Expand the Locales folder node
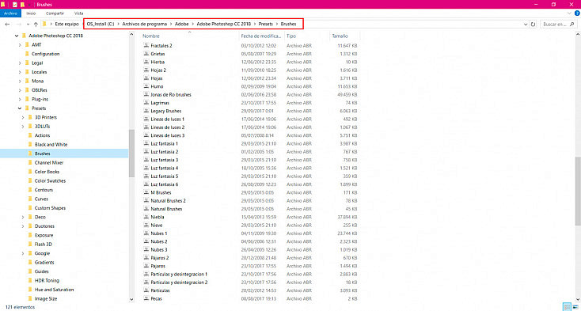 coord(20,72)
